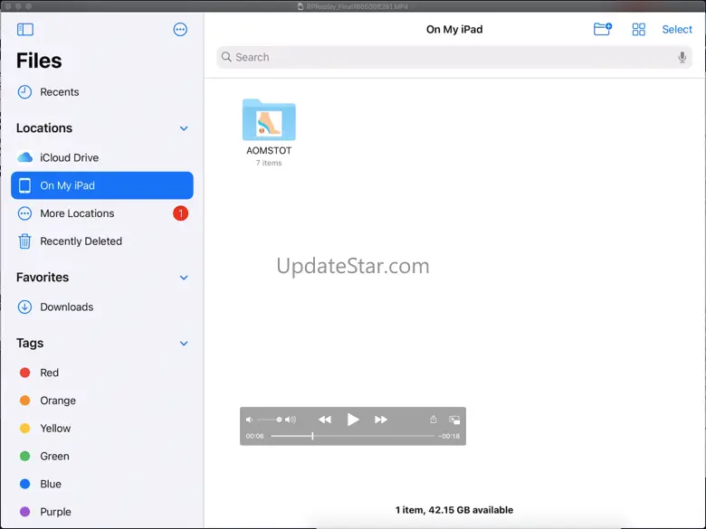Click the video volume slider
706x529 pixels.
[x=270, y=420]
